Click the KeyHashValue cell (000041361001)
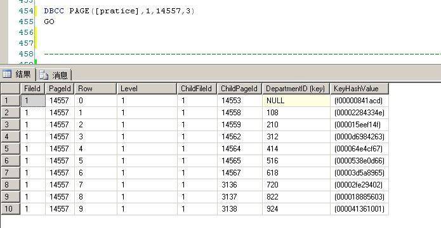The width and height of the screenshot is (441, 228). pos(359,209)
